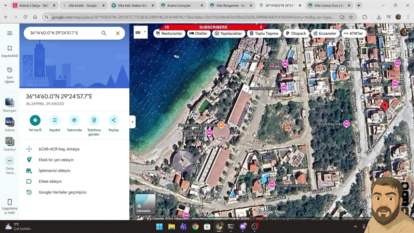
Task: Click Sunrise Hotel Kalkan pin
Action: point(272,185)
